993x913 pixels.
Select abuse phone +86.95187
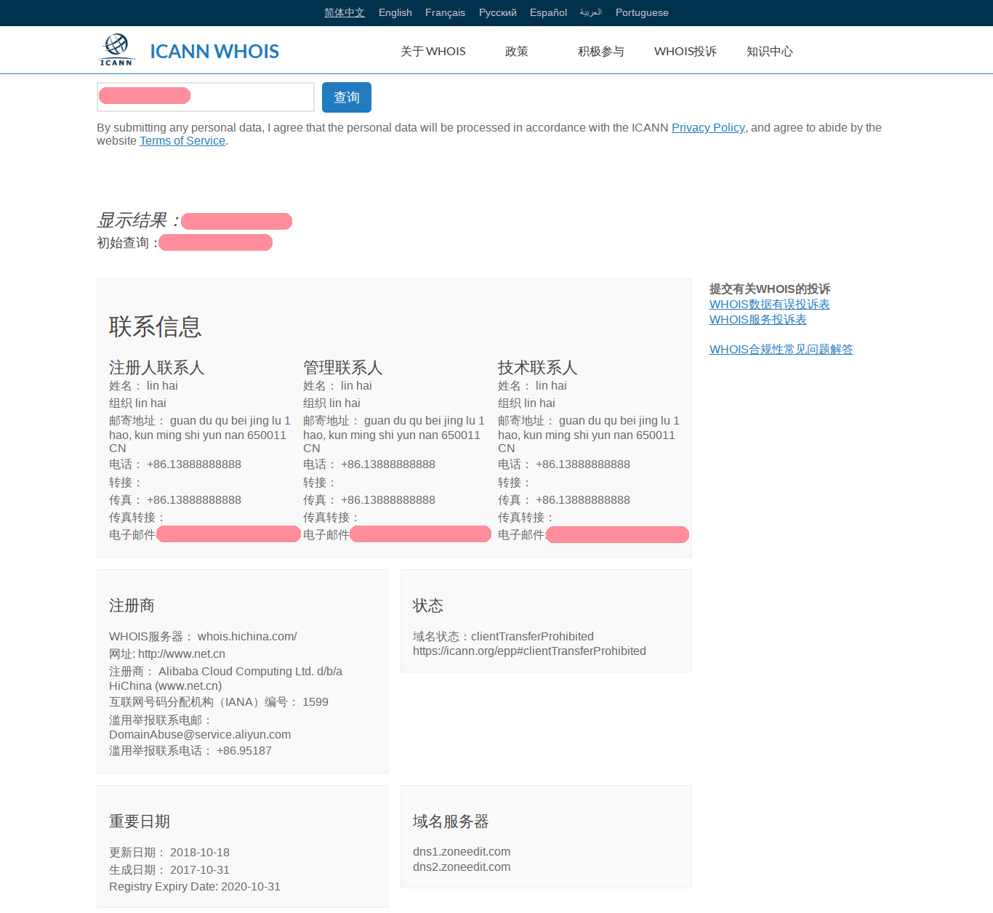244,750
